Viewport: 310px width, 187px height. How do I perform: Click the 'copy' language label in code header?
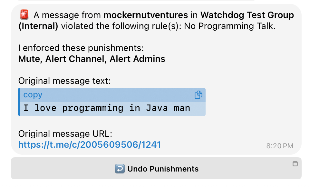click(x=33, y=95)
